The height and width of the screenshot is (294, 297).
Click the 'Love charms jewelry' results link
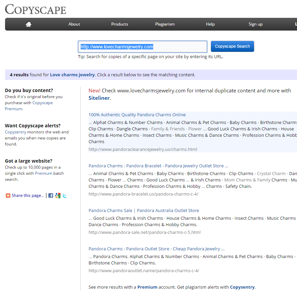click(72, 75)
